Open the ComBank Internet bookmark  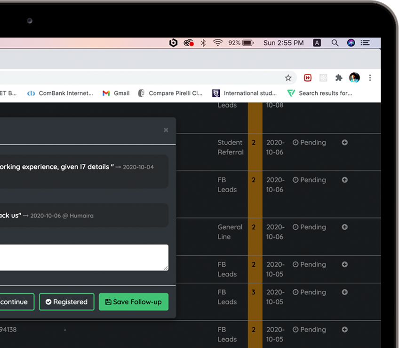[60, 93]
